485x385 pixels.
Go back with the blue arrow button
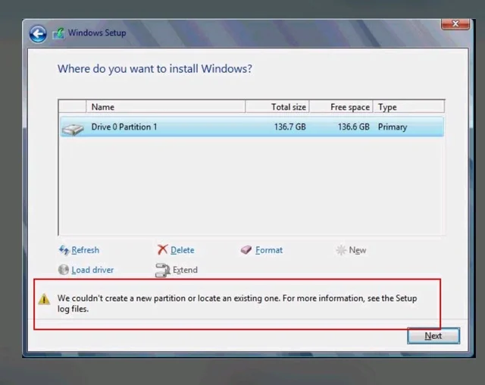38,33
